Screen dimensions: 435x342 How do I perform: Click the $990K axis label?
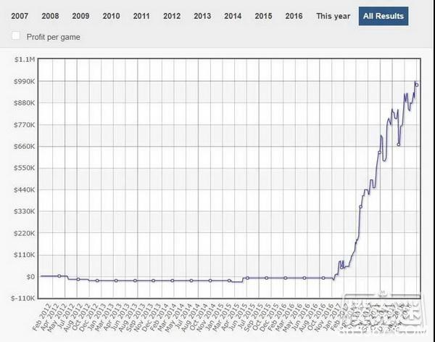(x=25, y=81)
